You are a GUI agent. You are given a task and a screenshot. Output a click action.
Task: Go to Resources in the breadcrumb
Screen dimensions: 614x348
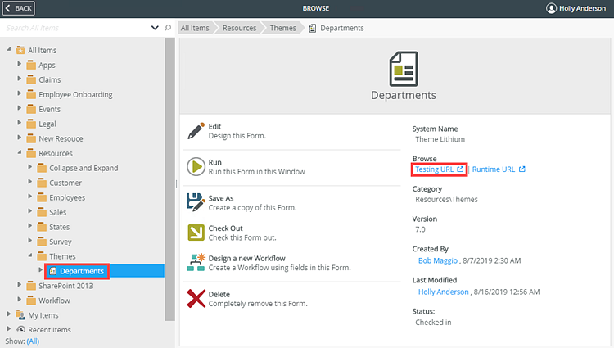(239, 28)
